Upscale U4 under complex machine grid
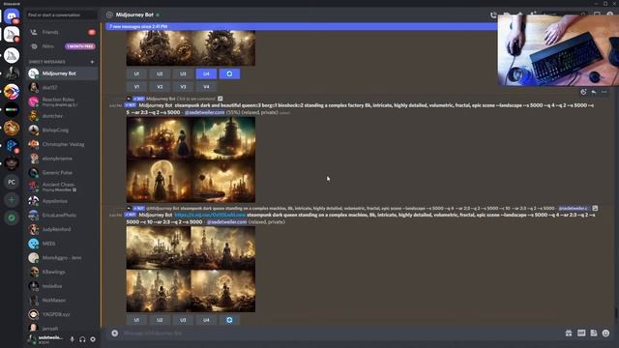 [206, 320]
